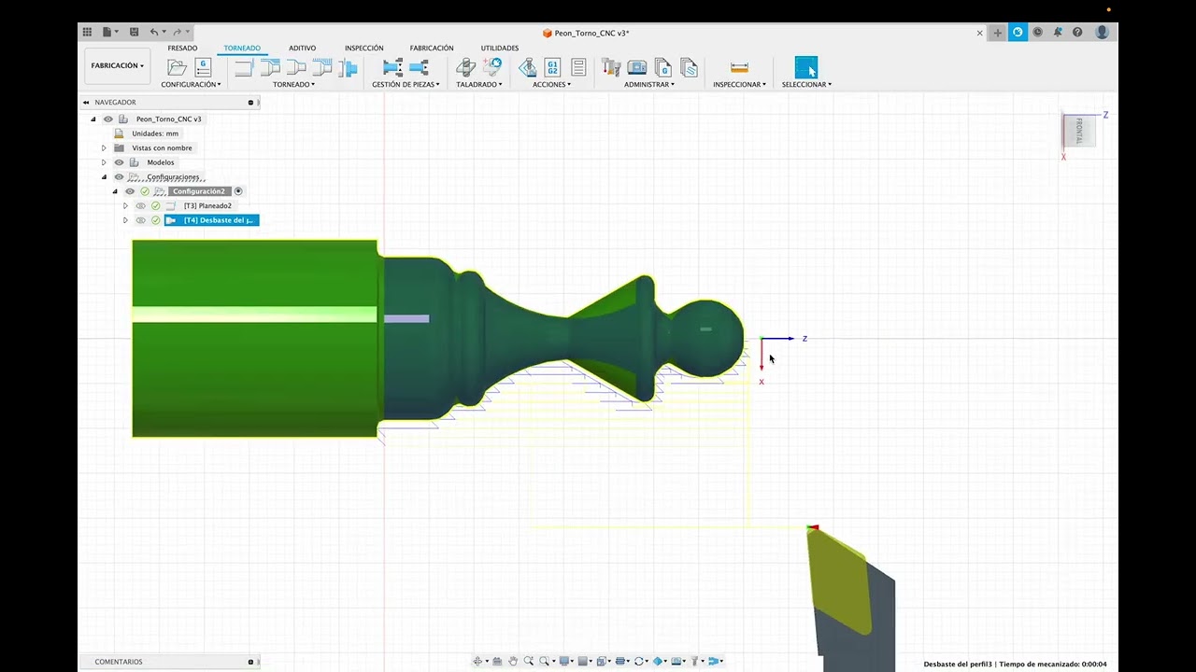Screen dimensions: 1196x672
Task: Select the turning face tool icon
Action: coord(244,67)
